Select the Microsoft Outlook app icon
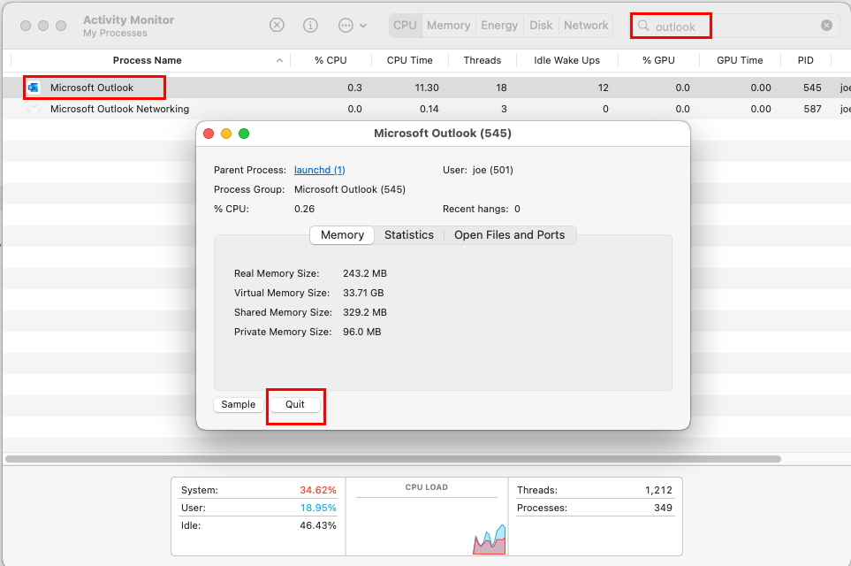This screenshot has width=851, height=566. tap(34, 88)
